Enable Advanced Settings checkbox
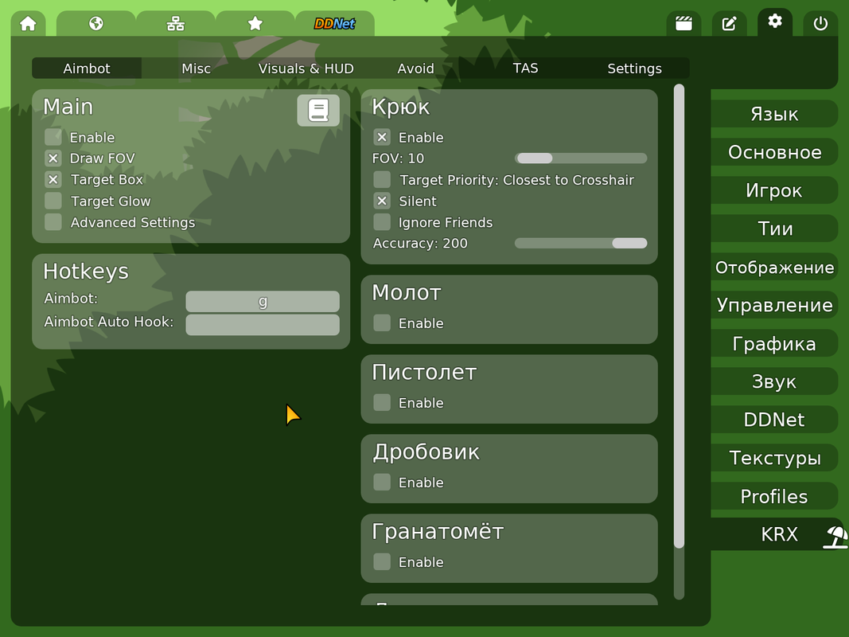 pos(53,222)
